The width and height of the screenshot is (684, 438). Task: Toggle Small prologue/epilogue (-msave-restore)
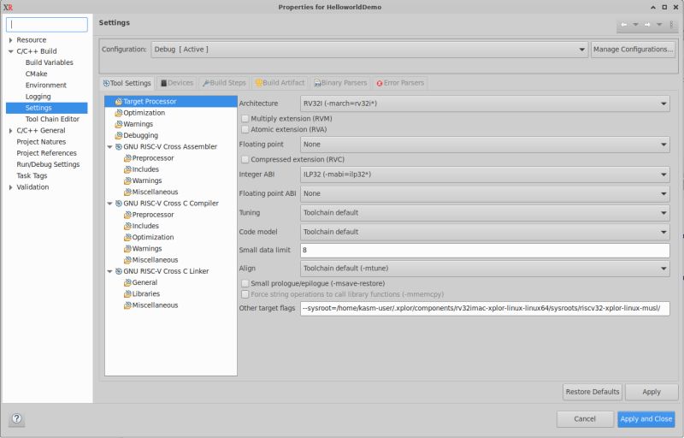(x=245, y=283)
